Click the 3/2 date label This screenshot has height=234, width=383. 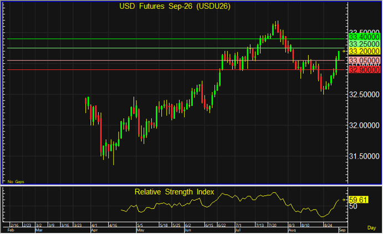39,225
